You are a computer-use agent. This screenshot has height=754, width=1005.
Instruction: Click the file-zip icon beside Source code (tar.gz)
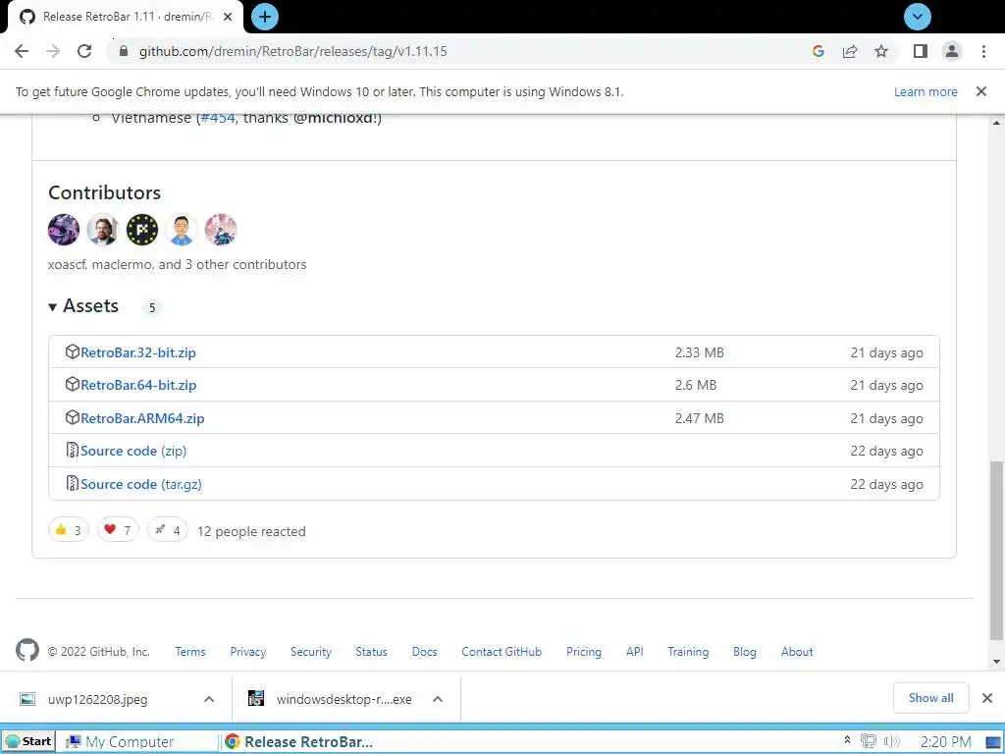[73, 483]
